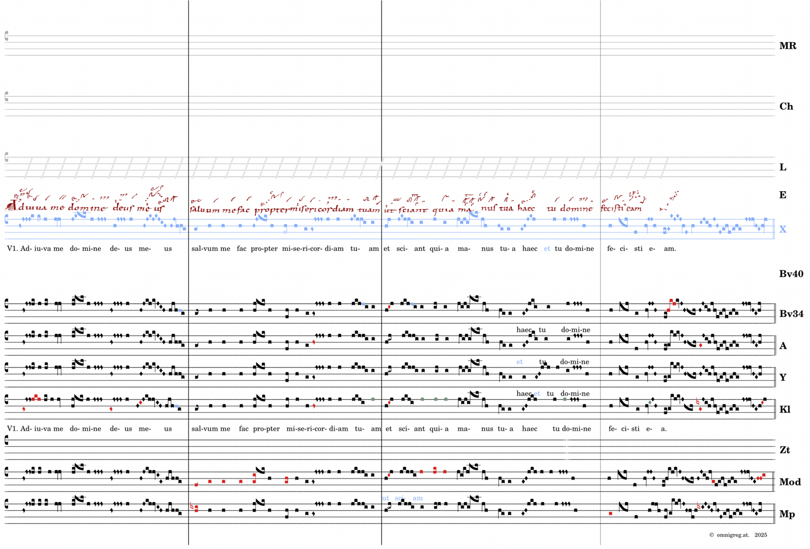The image size is (810, 549).
Task: Click the red flat sign on the Kl staff
Action: click(x=698, y=402)
